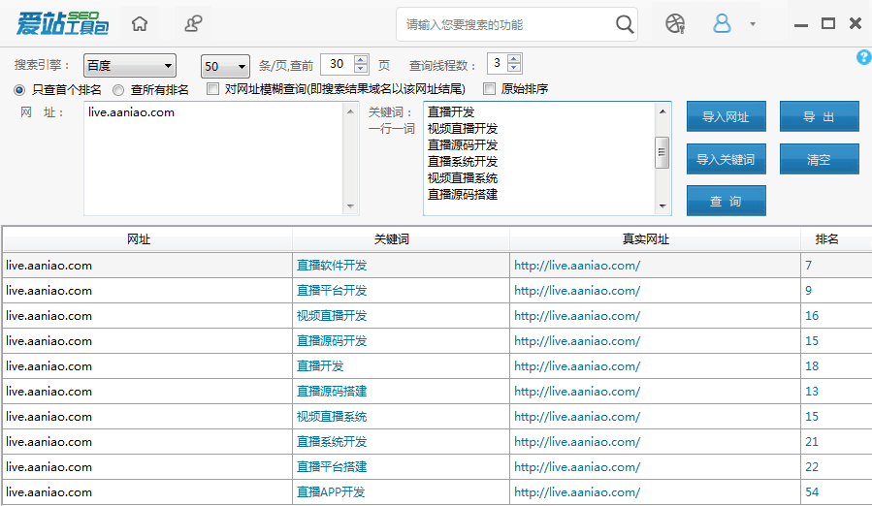Open the 50 results per page dropdown

(x=225, y=66)
